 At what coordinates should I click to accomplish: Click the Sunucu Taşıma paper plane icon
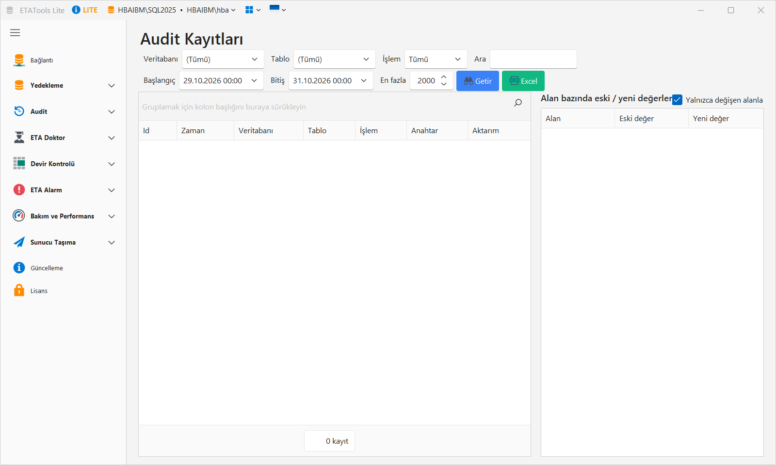tap(19, 242)
